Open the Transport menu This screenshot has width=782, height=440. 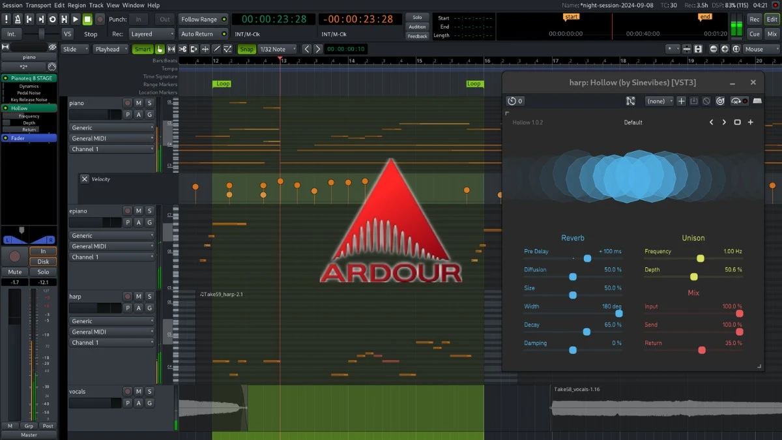38,5
